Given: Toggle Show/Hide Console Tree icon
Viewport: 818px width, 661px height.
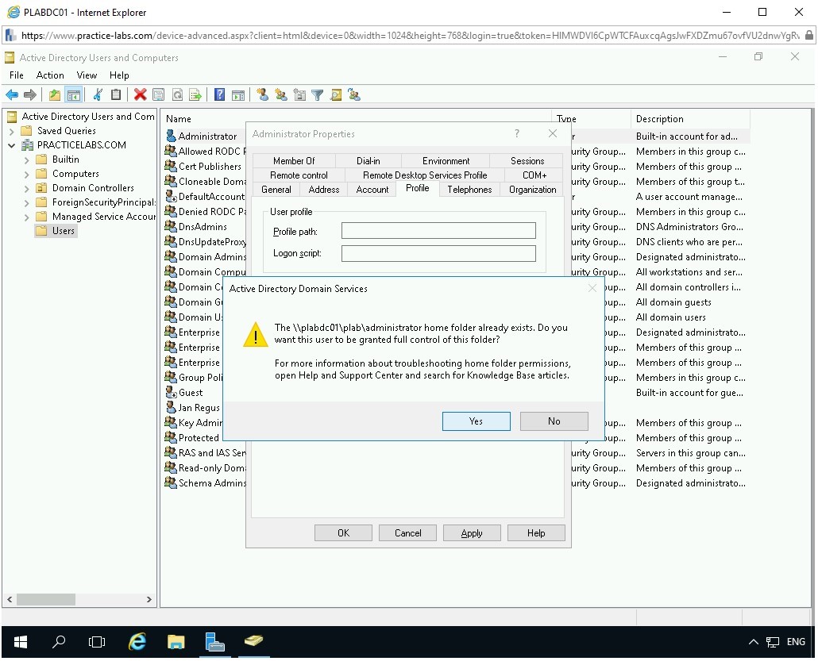Looking at the screenshot, I should click(x=74, y=95).
